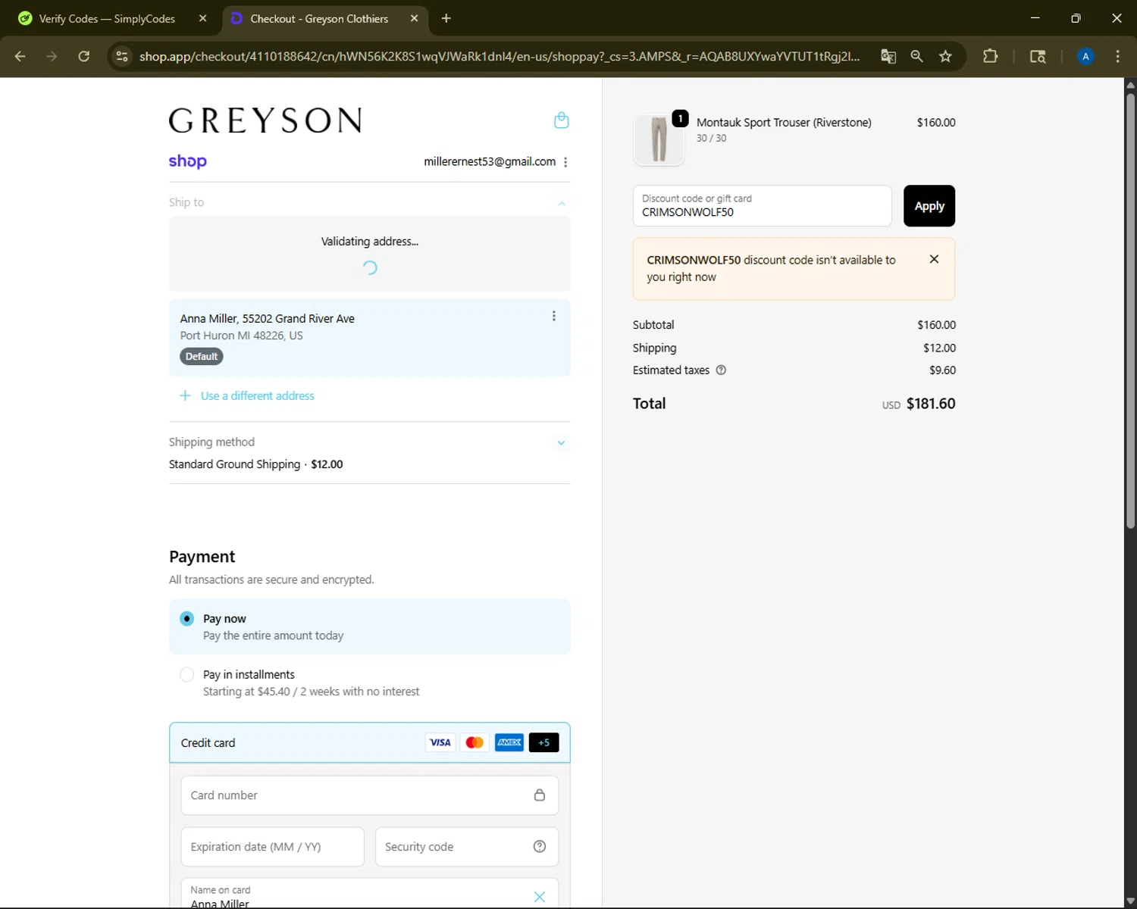1137x909 pixels.
Task: Use a different address link
Action: pos(257,395)
